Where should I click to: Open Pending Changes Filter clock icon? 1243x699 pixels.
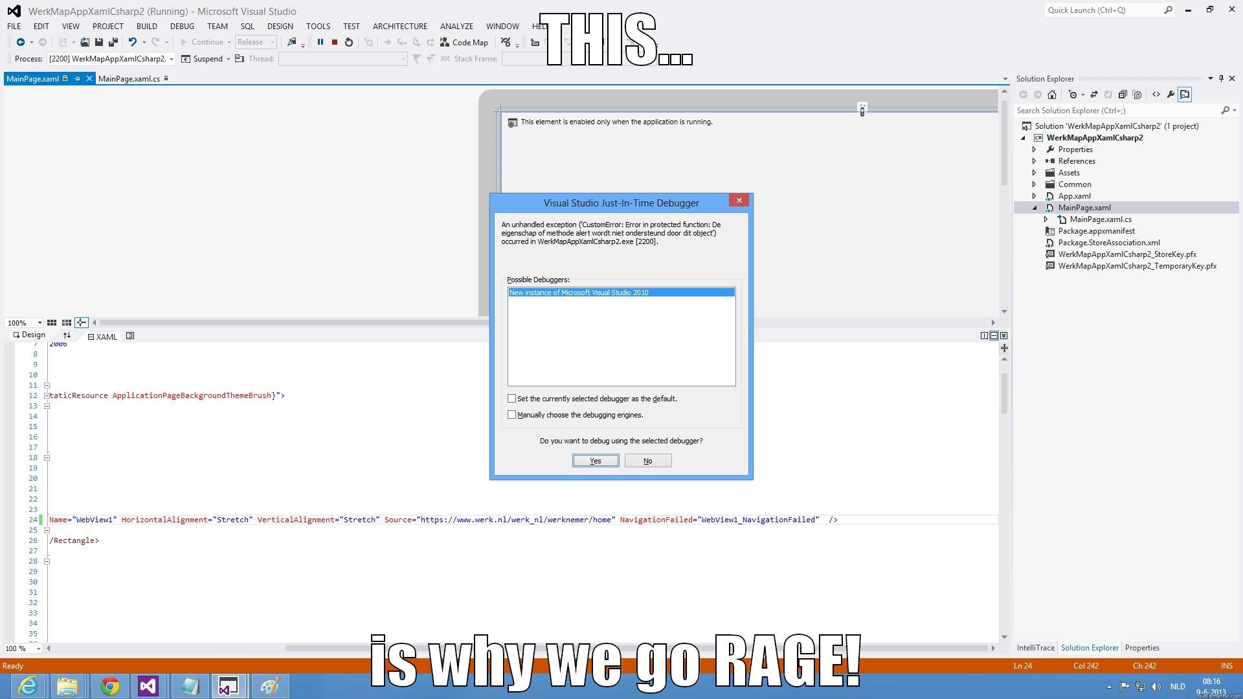(1073, 94)
